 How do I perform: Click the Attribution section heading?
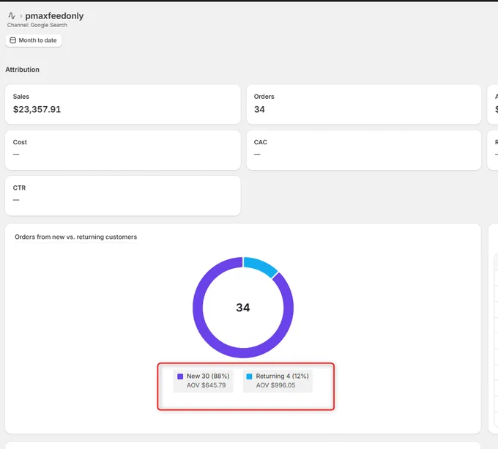tap(22, 70)
